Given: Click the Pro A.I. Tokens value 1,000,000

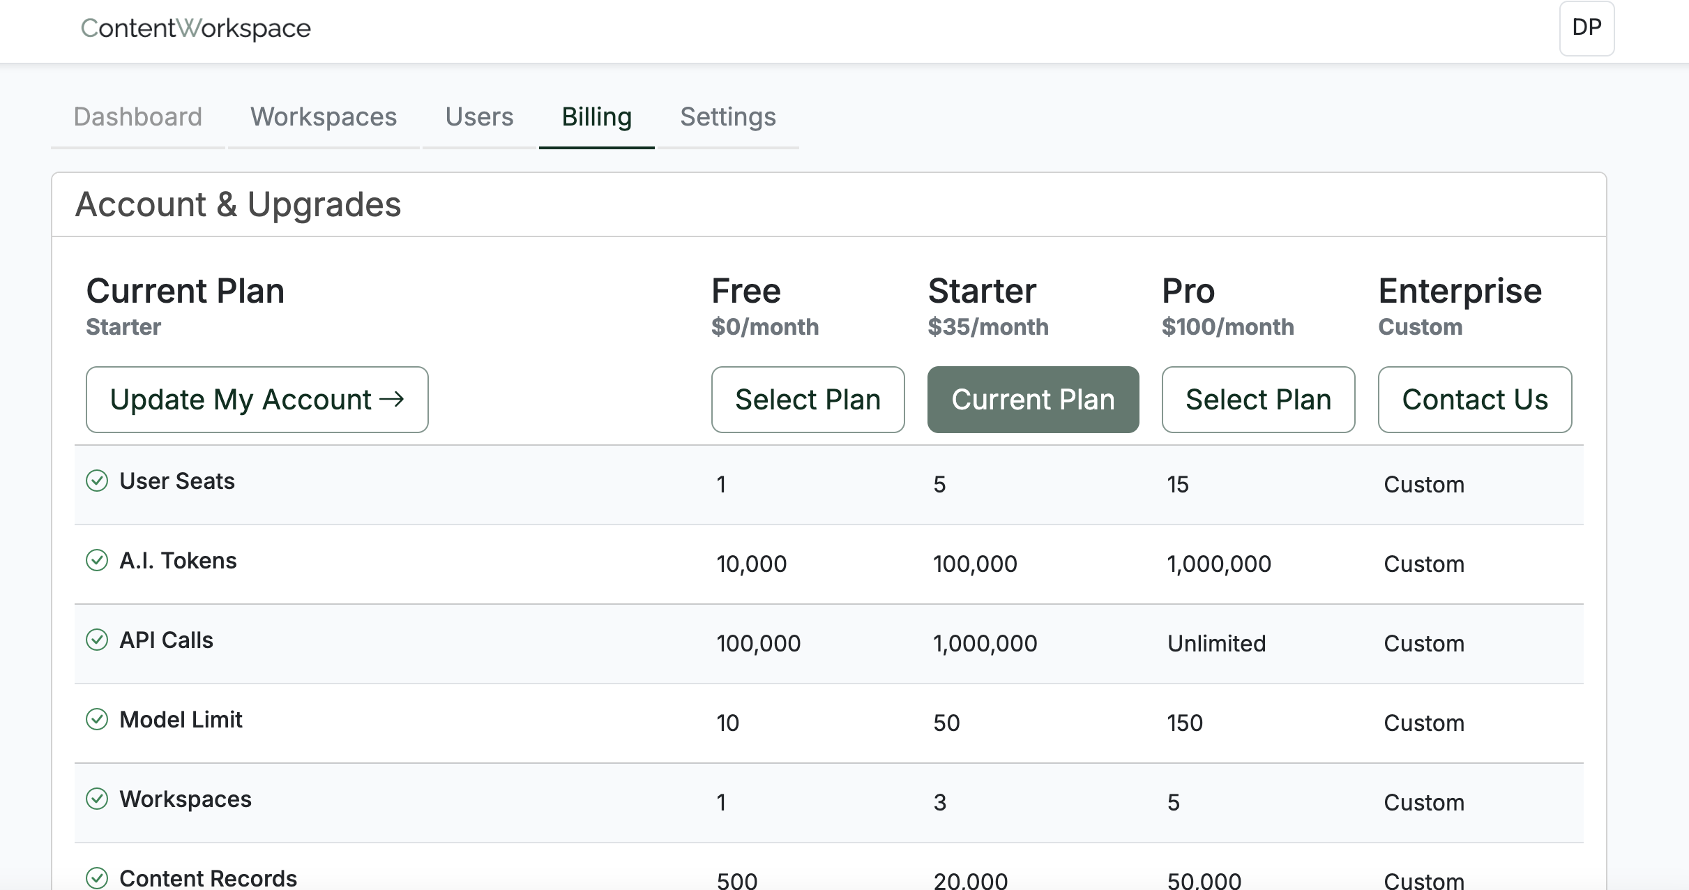Looking at the screenshot, I should [1219, 564].
